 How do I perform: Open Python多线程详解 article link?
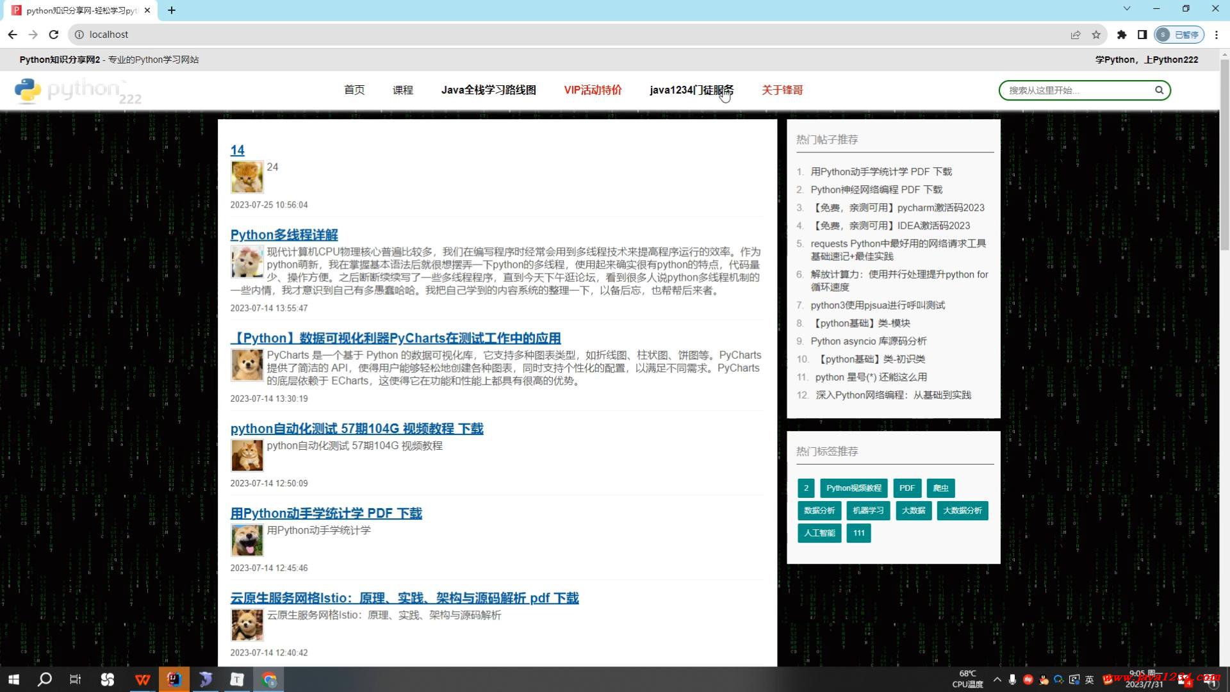pyautogui.click(x=284, y=235)
